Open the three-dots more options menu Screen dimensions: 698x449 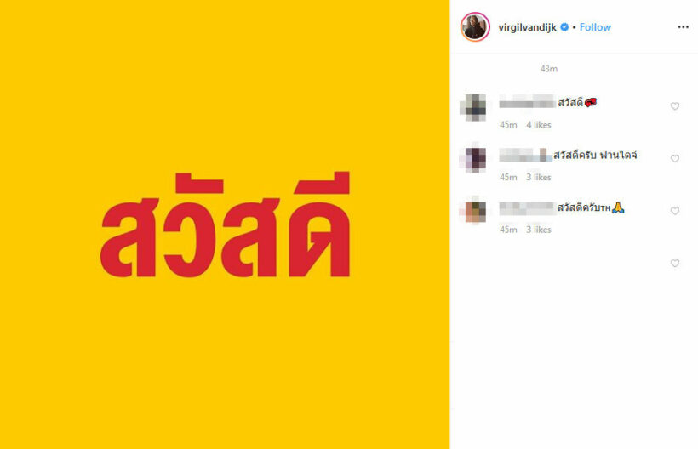point(684,27)
